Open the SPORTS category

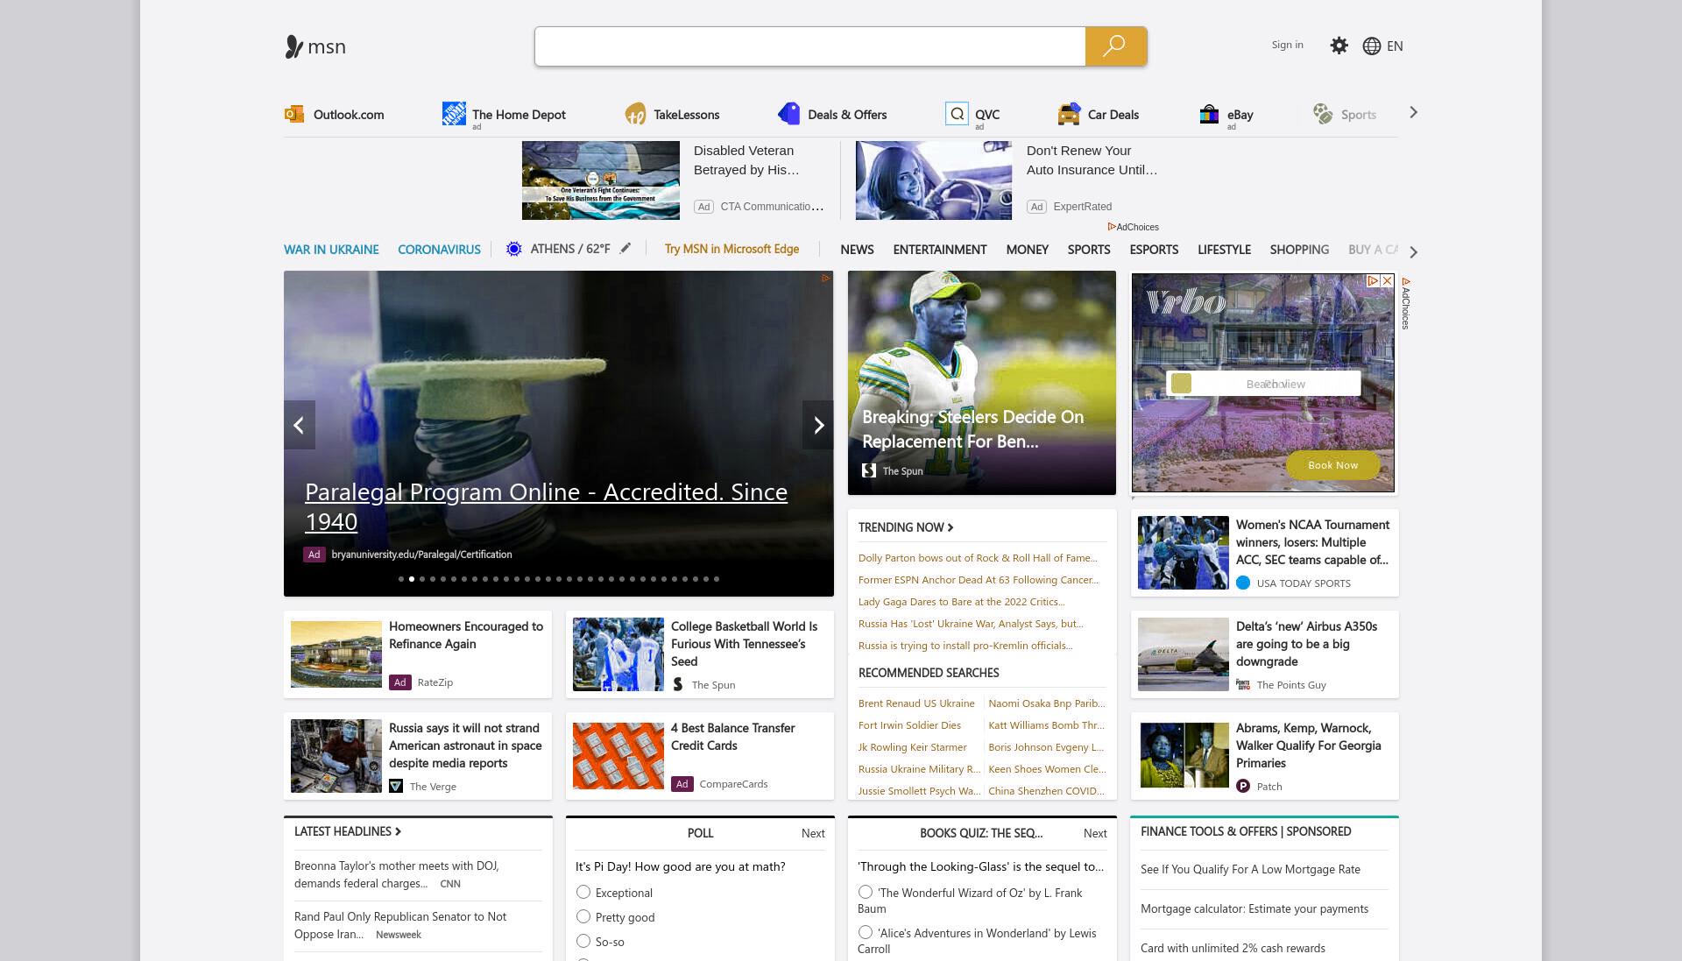[1089, 250]
